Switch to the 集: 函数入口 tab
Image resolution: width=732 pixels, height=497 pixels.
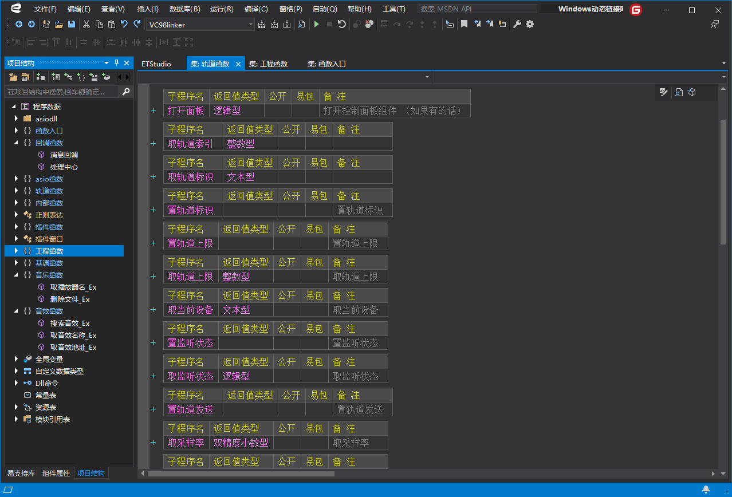tap(327, 64)
